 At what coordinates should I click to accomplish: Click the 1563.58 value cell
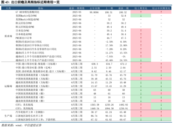(x=95, y=105)
